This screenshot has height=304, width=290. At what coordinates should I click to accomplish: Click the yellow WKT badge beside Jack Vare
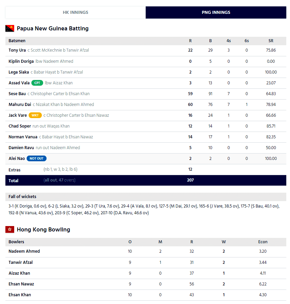(x=35, y=115)
